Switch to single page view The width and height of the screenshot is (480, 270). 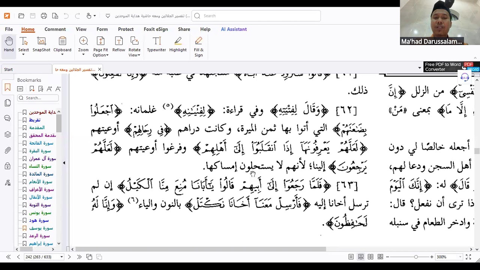(x=351, y=257)
